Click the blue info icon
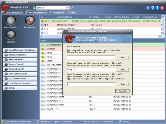This screenshot has width=166, height=124. [157, 8]
